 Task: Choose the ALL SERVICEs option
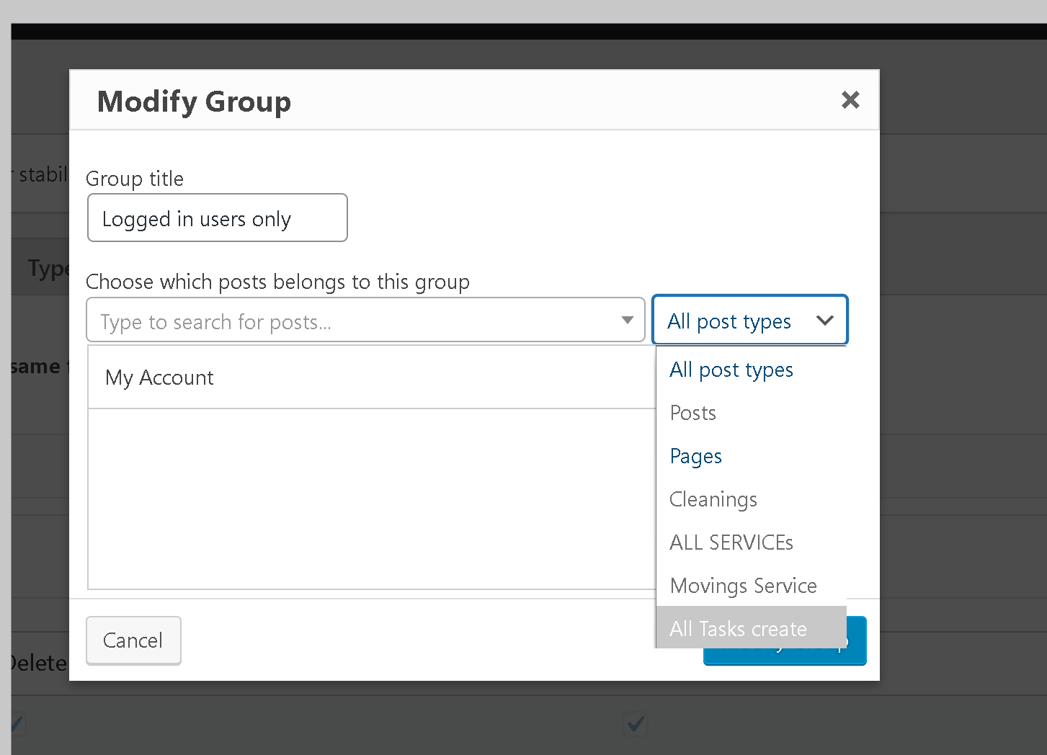pos(751,542)
